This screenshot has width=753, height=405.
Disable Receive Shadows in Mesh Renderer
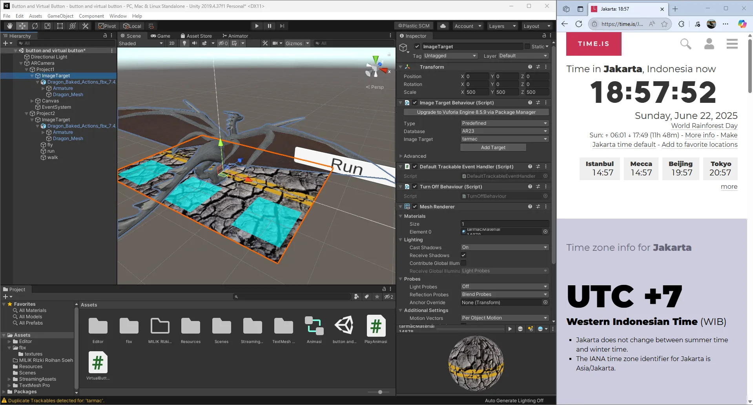[x=463, y=255]
